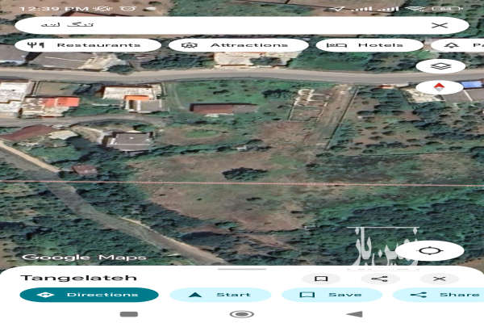Save Tangelateh place with Save chip
This screenshot has height=323, width=484.
tap(332, 295)
